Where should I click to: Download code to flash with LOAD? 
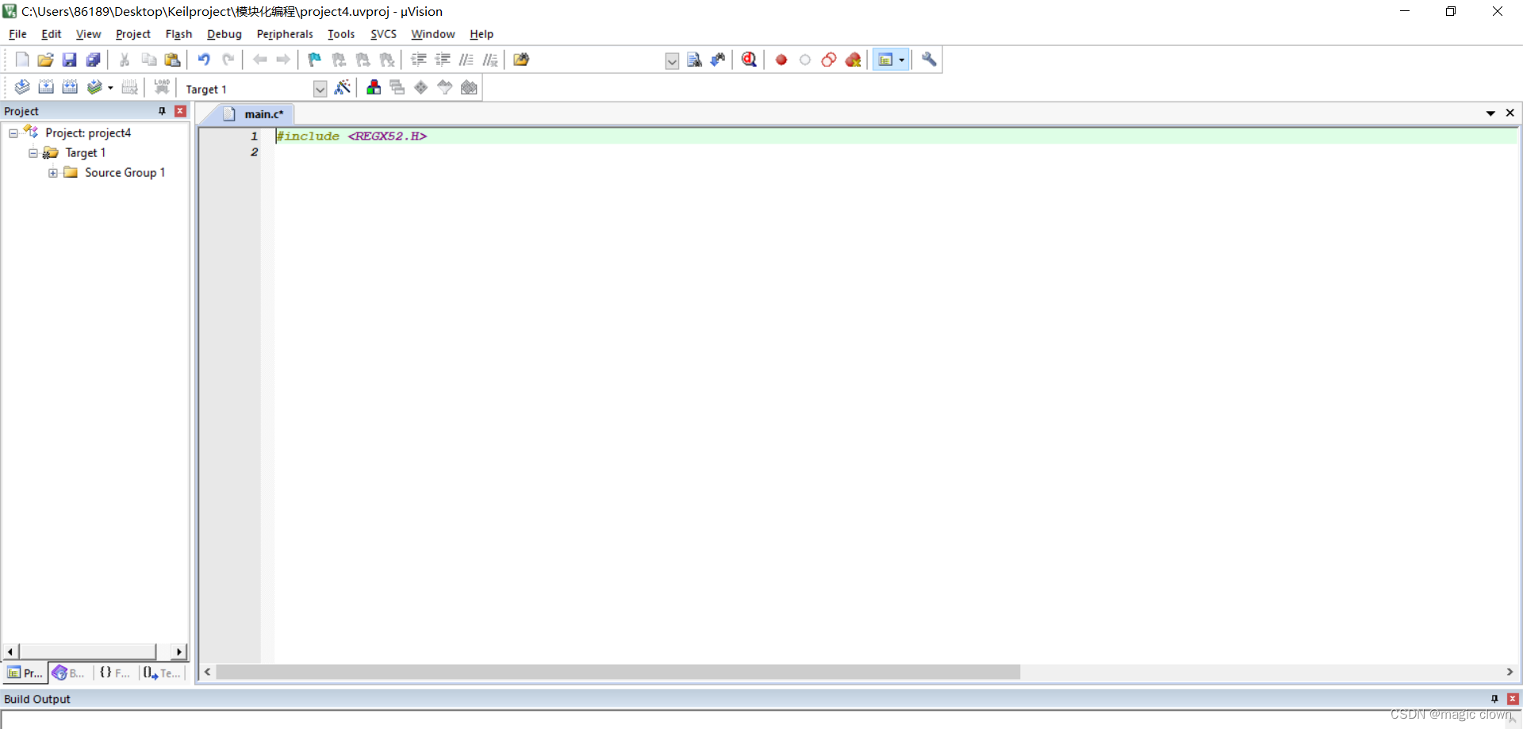tap(162, 87)
